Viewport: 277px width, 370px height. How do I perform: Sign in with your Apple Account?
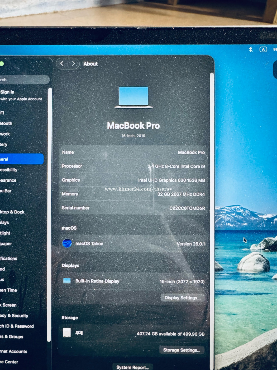point(21,95)
